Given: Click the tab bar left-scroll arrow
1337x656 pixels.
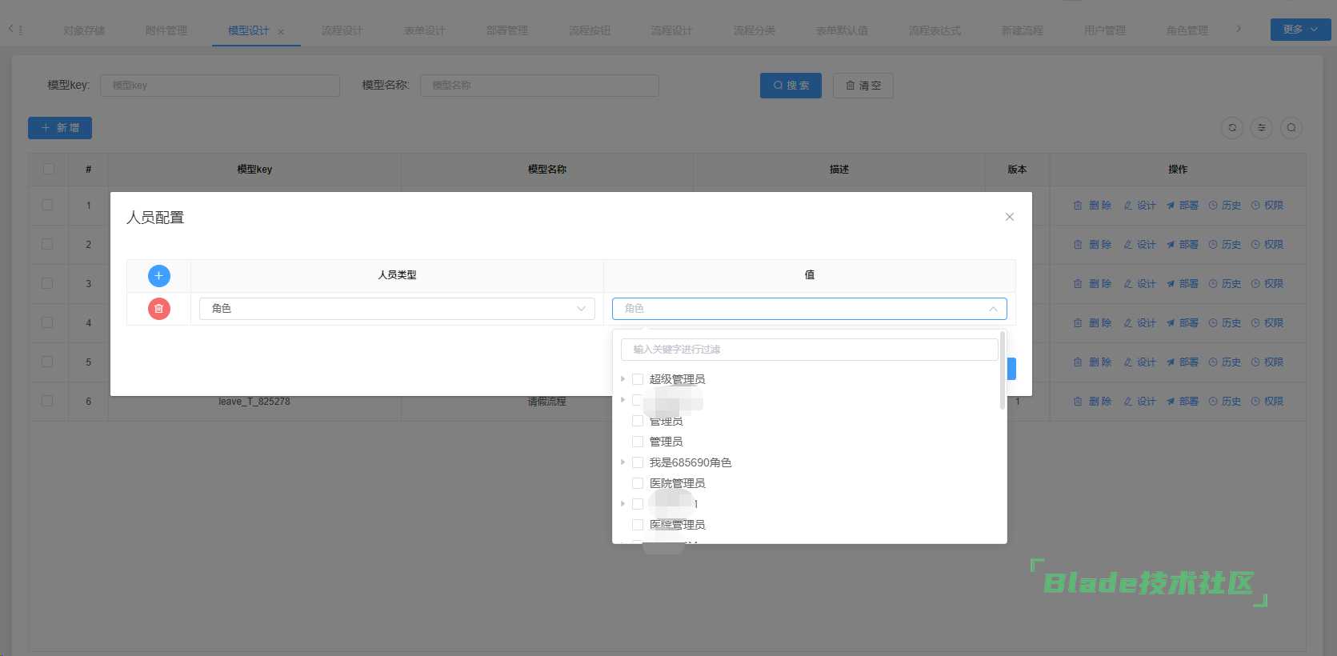Looking at the screenshot, I should coord(11,29).
